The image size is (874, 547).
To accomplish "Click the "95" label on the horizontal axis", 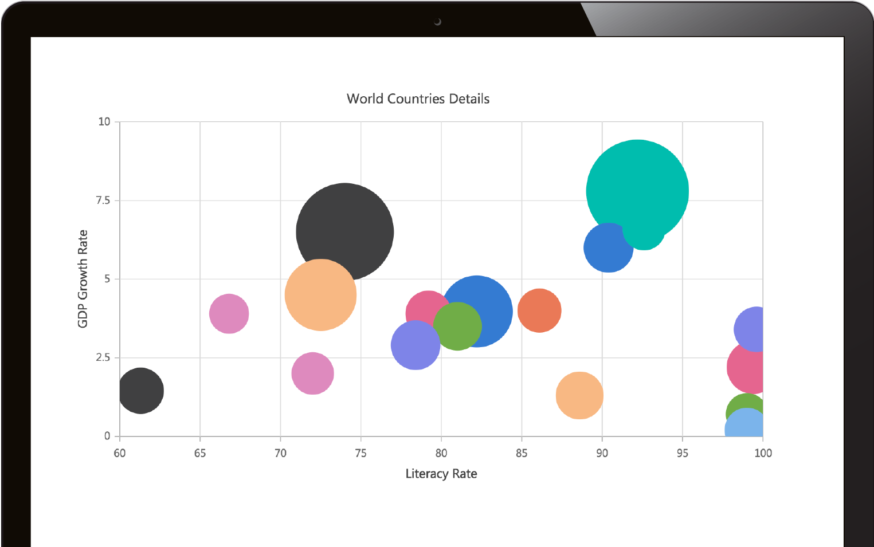I will pos(683,453).
